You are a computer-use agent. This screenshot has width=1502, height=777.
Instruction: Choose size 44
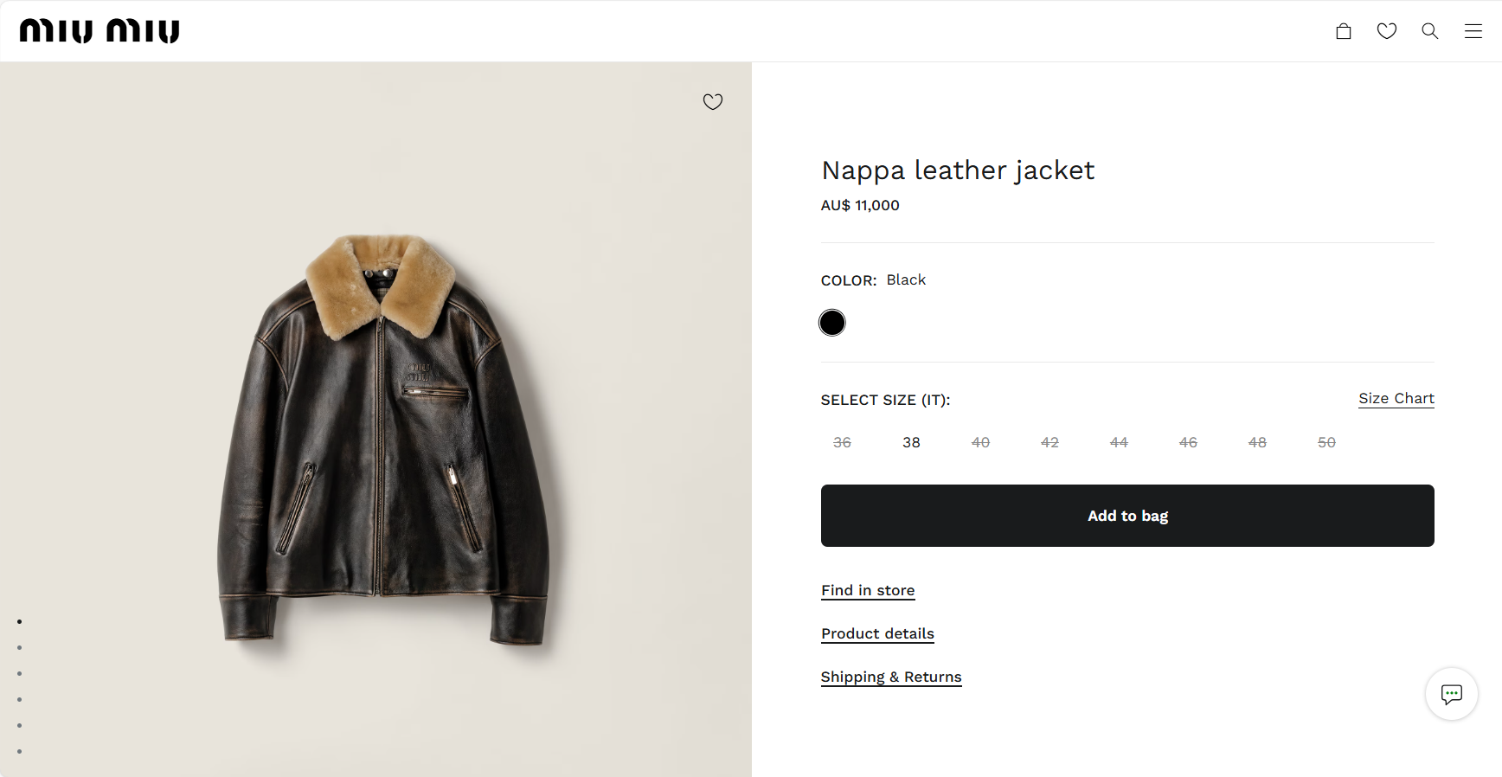pos(1119,442)
